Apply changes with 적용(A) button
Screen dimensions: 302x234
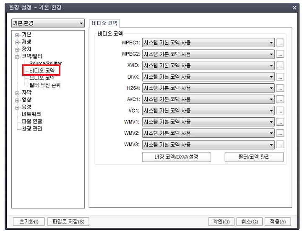click(x=278, y=222)
